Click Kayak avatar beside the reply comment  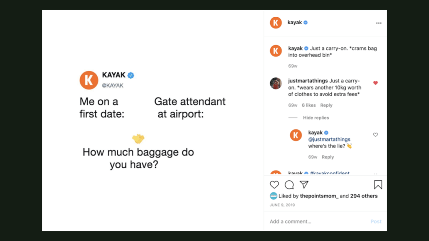[x=296, y=135]
